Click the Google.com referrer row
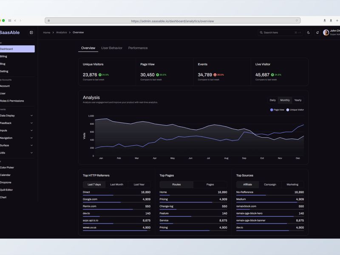Viewport: 340px width, 255px height. 116,200
